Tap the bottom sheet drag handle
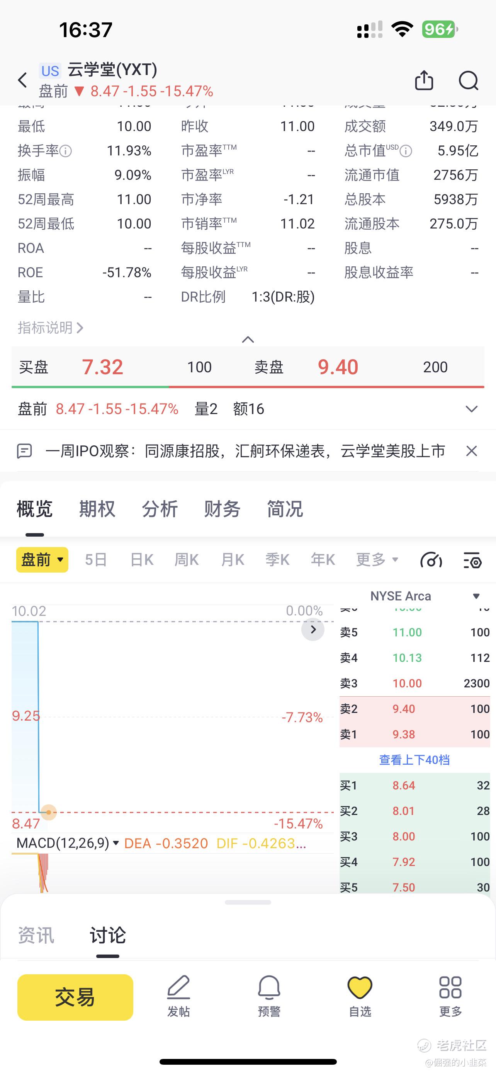 tap(248, 903)
